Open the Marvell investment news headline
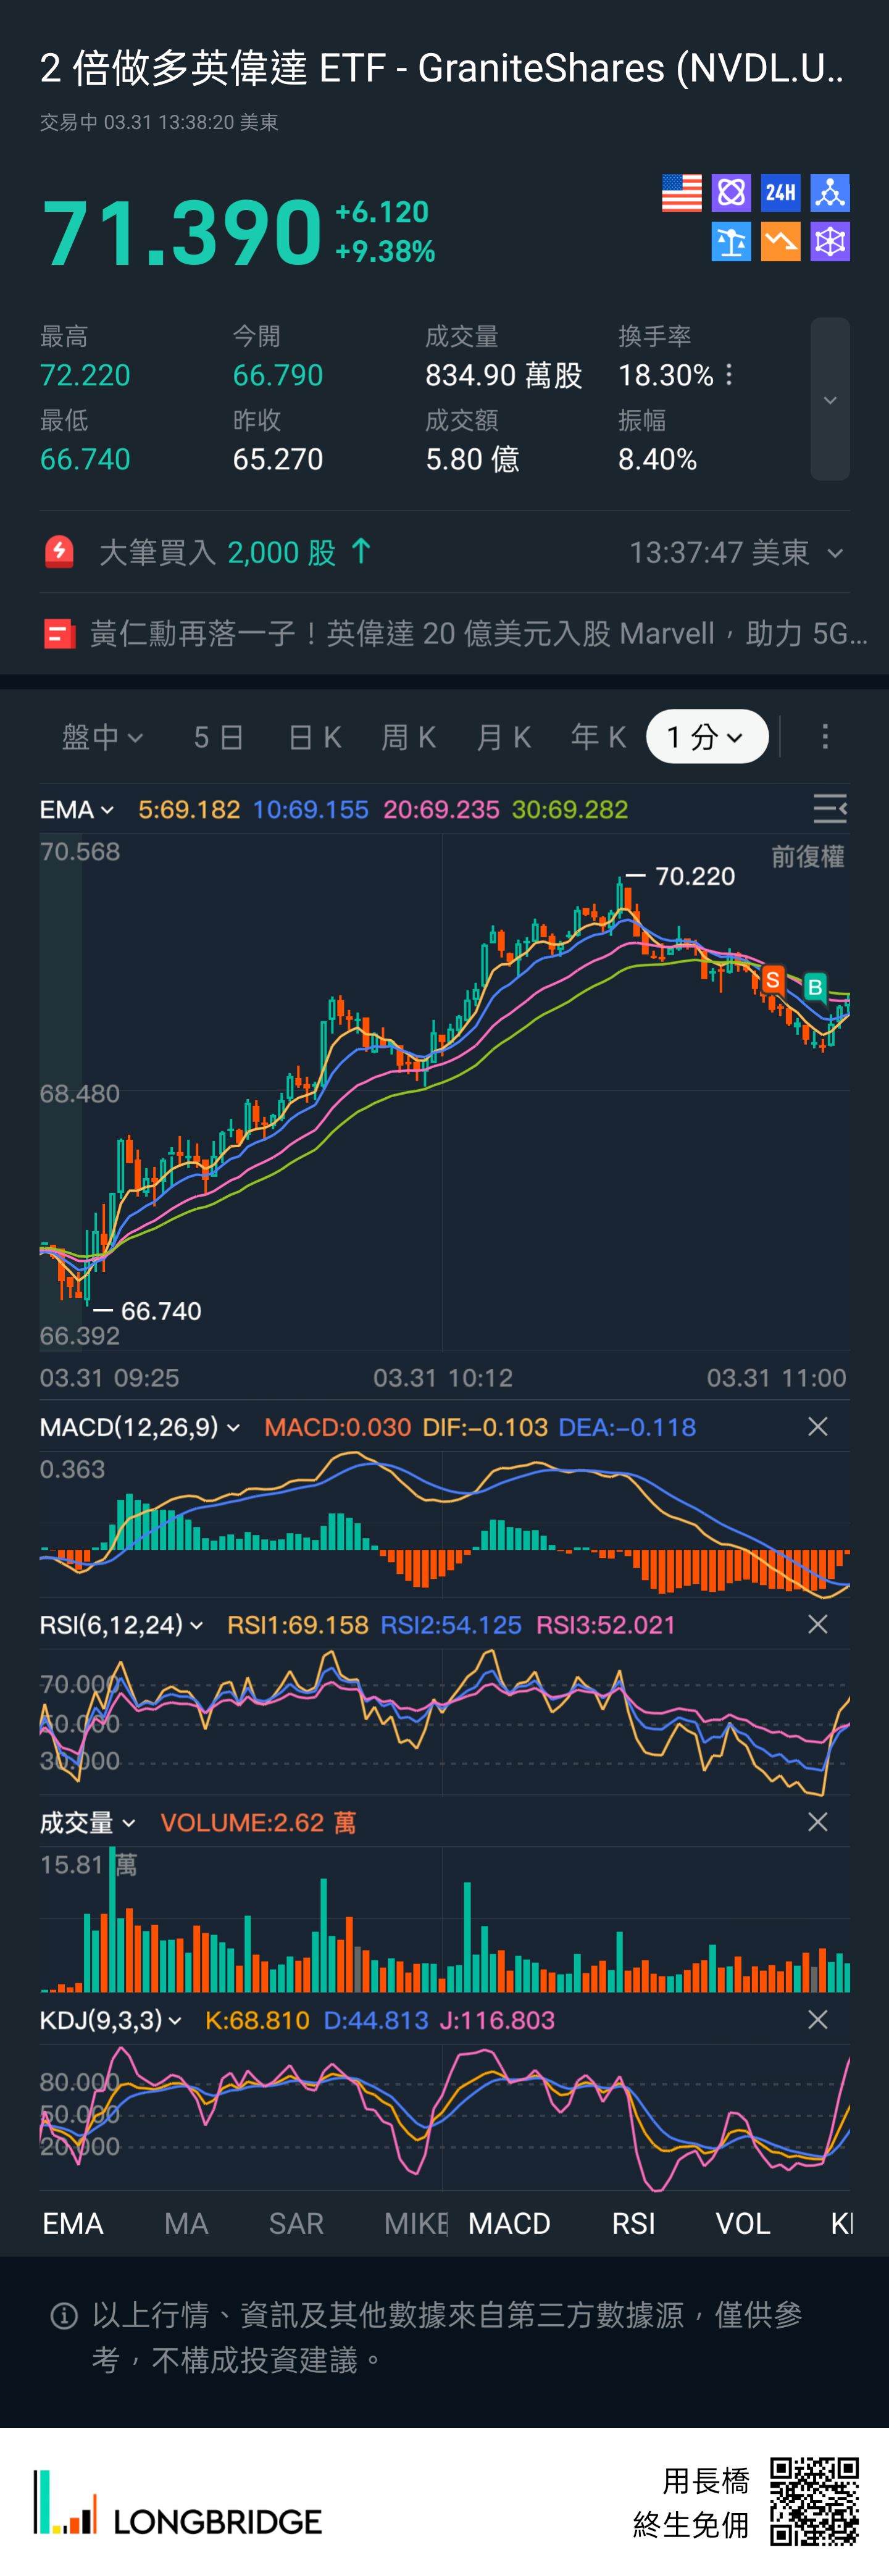Image resolution: width=889 pixels, height=2576 pixels. coord(478,634)
